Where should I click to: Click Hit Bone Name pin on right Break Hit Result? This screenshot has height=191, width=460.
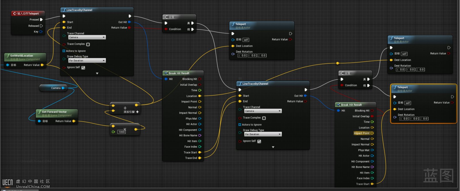click(x=372, y=167)
